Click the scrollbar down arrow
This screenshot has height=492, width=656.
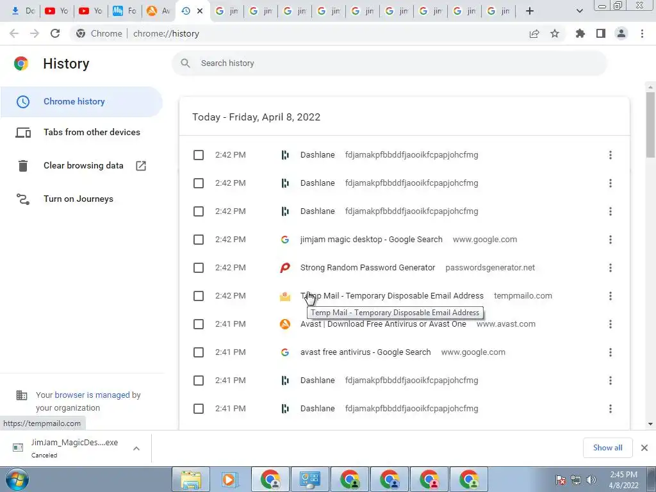tap(650, 424)
